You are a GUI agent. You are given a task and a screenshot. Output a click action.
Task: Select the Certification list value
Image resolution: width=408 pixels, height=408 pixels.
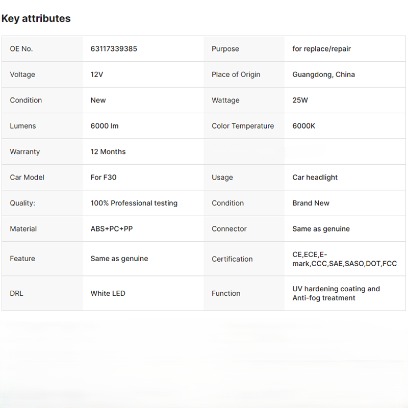coord(344,259)
